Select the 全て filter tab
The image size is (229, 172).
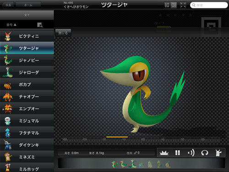tap(27, 15)
